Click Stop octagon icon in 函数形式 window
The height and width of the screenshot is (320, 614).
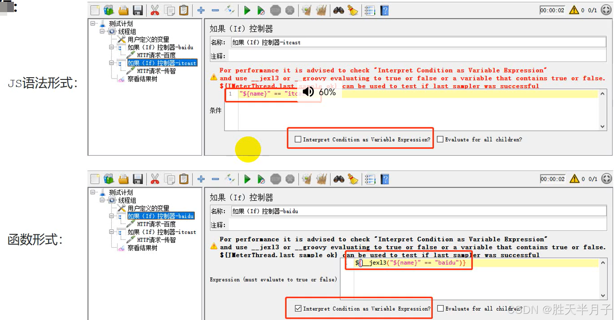click(276, 179)
